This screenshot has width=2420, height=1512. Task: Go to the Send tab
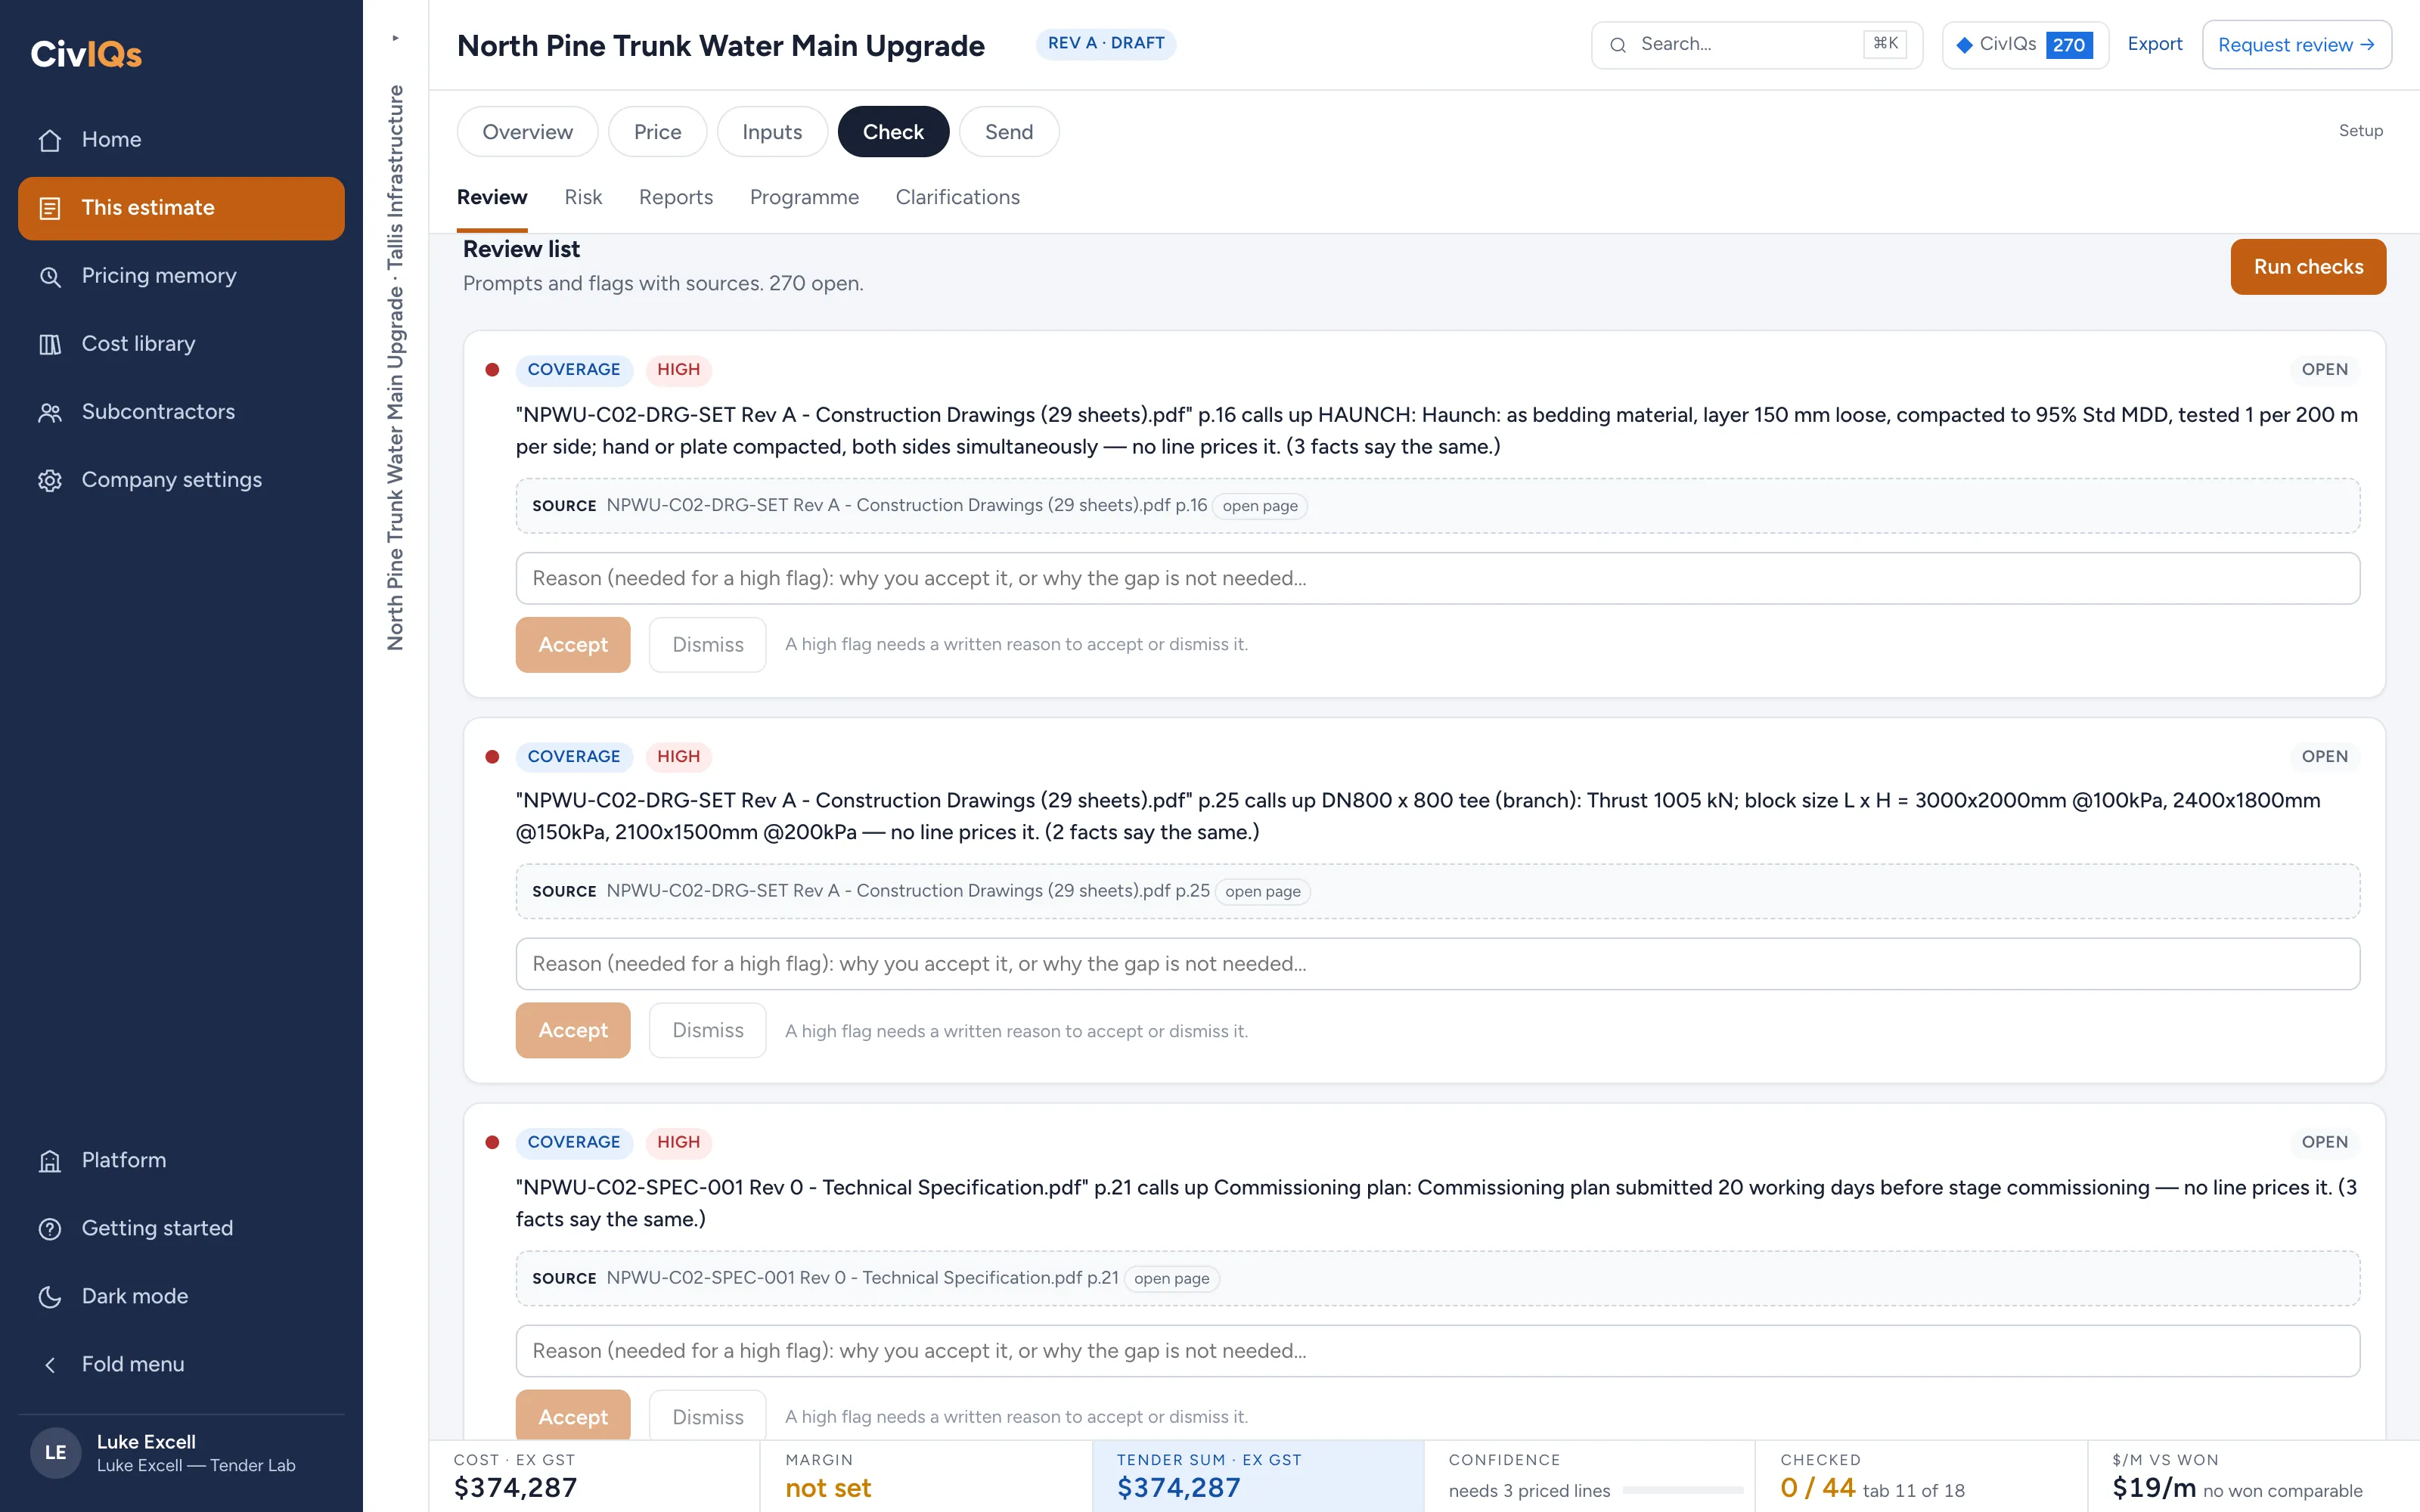(1009, 132)
